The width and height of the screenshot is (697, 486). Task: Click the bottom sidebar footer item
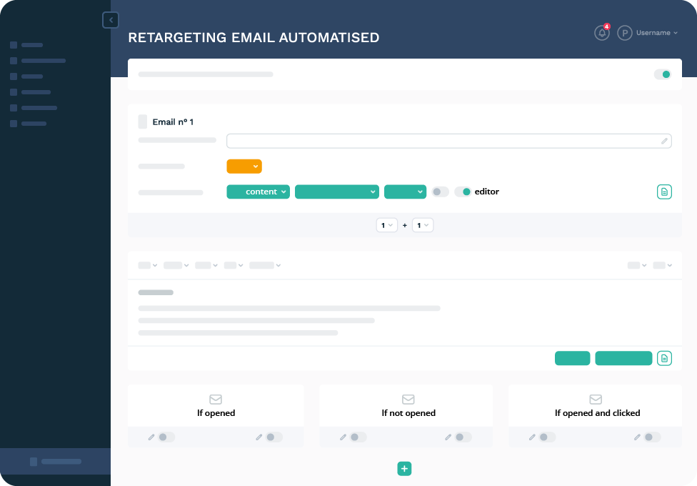(55, 462)
